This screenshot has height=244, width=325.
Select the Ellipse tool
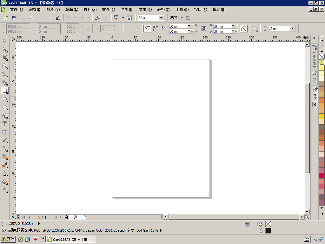pos(5,99)
